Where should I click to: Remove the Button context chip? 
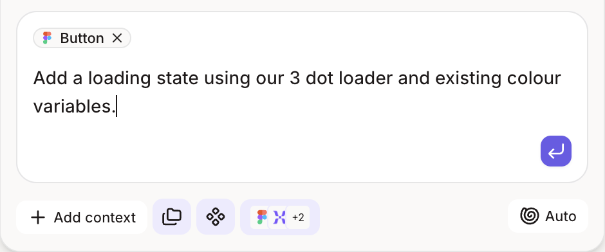pyautogui.click(x=117, y=38)
